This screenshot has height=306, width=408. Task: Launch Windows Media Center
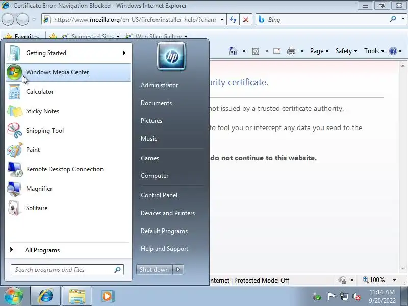click(68, 72)
